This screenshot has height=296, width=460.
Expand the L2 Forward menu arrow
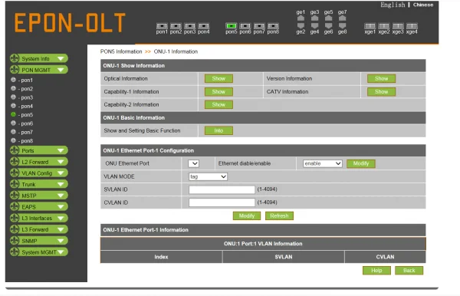coord(61,162)
